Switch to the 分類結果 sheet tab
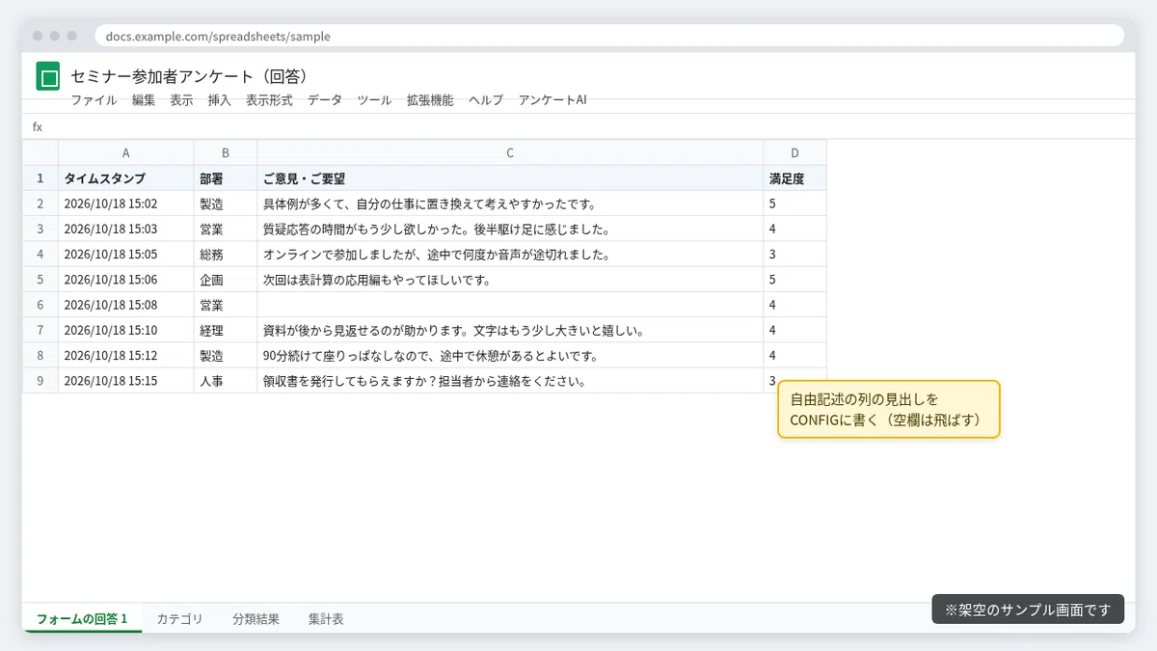 click(256, 618)
